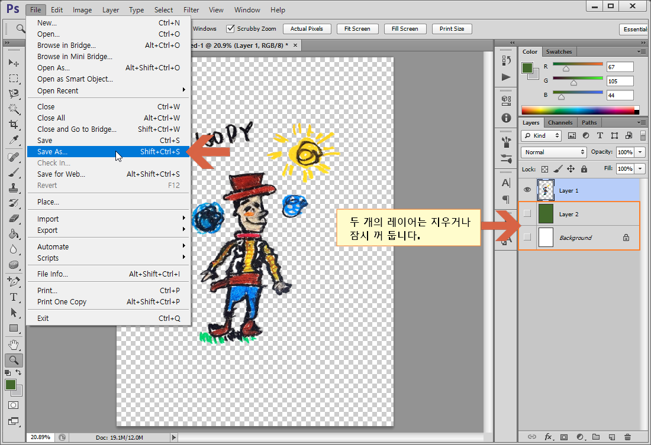Select the Eraser tool
This screenshot has width=651, height=445.
click(x=14, y=219)
